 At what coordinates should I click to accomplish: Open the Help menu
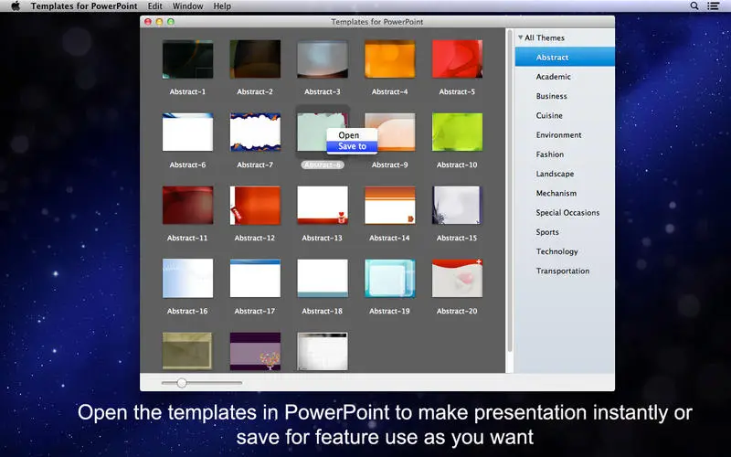(x=222, y=6)
